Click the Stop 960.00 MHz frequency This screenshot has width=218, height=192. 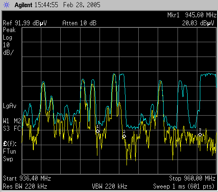click(192, 178)
